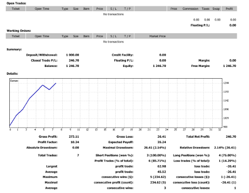Click the Relative Drawdown value
The width and height of the screenshot is (249, 193).
pyautogui.click(x=225, y=148)
